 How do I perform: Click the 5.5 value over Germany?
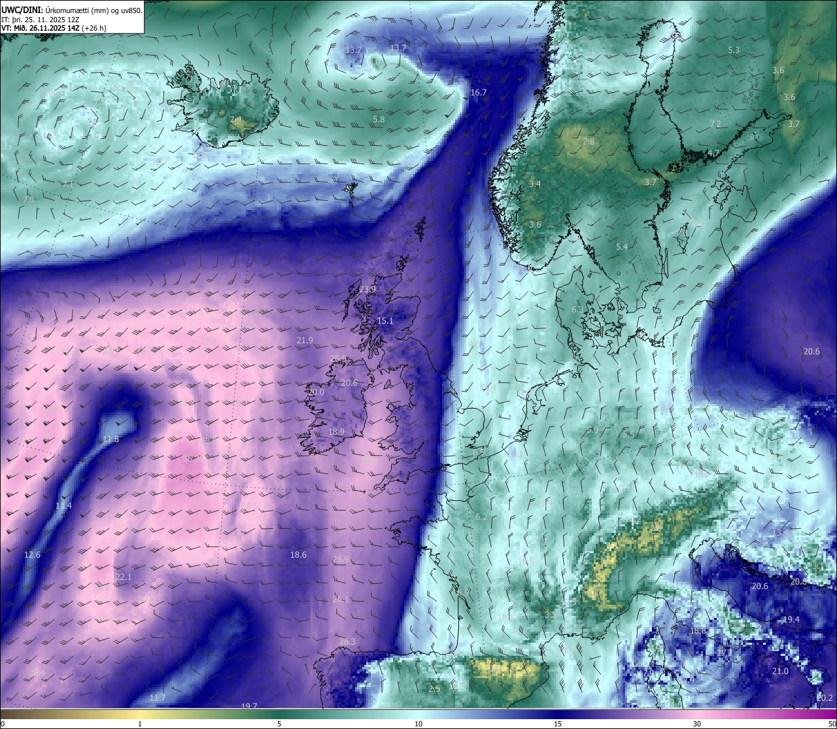(x=628, y=435)
